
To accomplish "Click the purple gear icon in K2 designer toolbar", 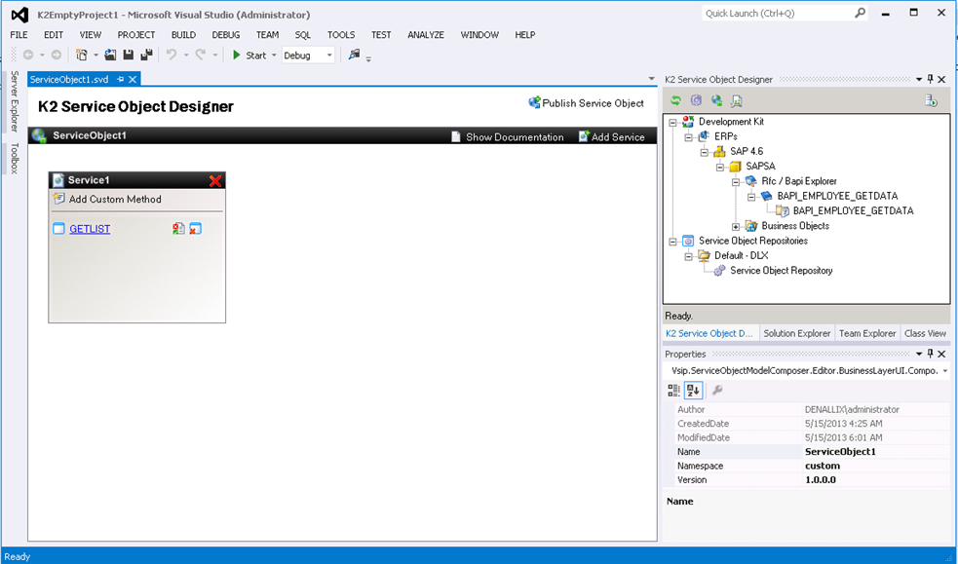I will click(x=696, y=100).
